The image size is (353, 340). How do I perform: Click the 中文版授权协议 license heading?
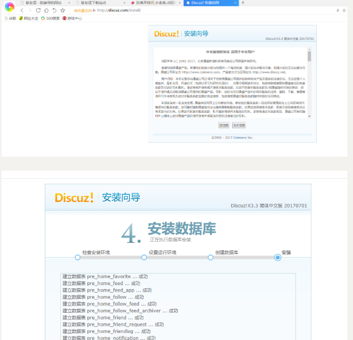point(230,52)
